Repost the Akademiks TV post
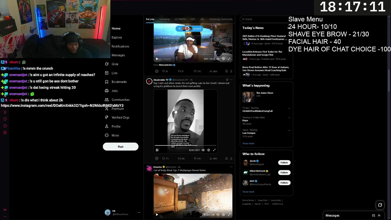The height and width of the screenshot is (220, 391). (x=181, y=159)
